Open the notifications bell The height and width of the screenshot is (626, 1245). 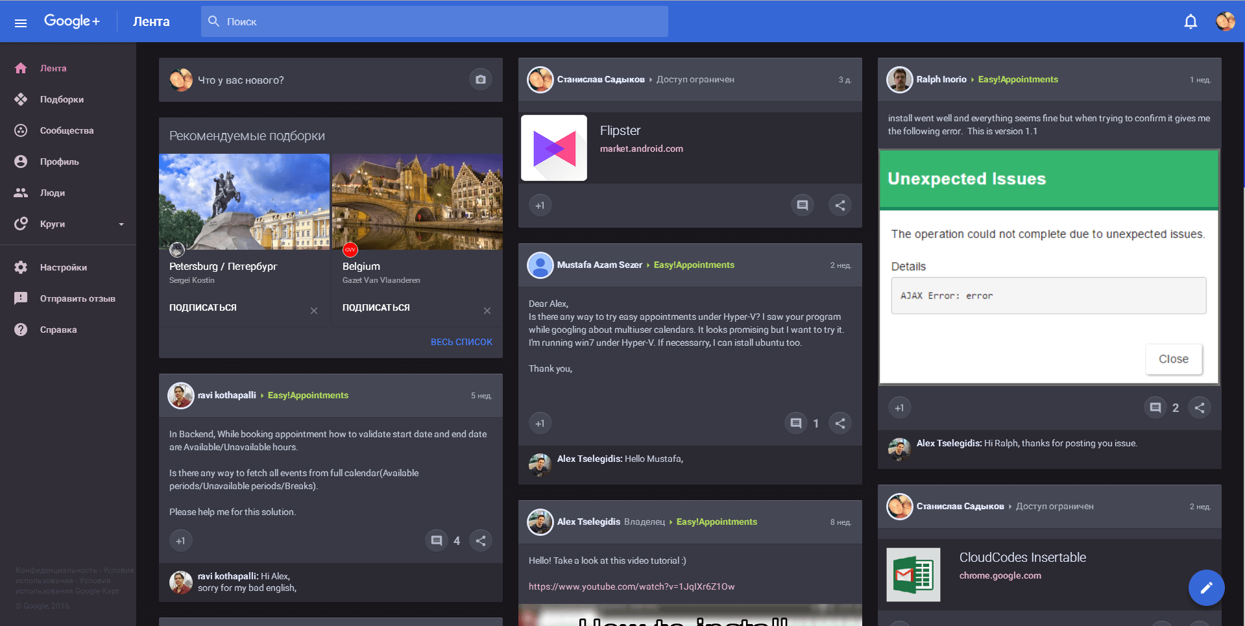pos(1191,22)
